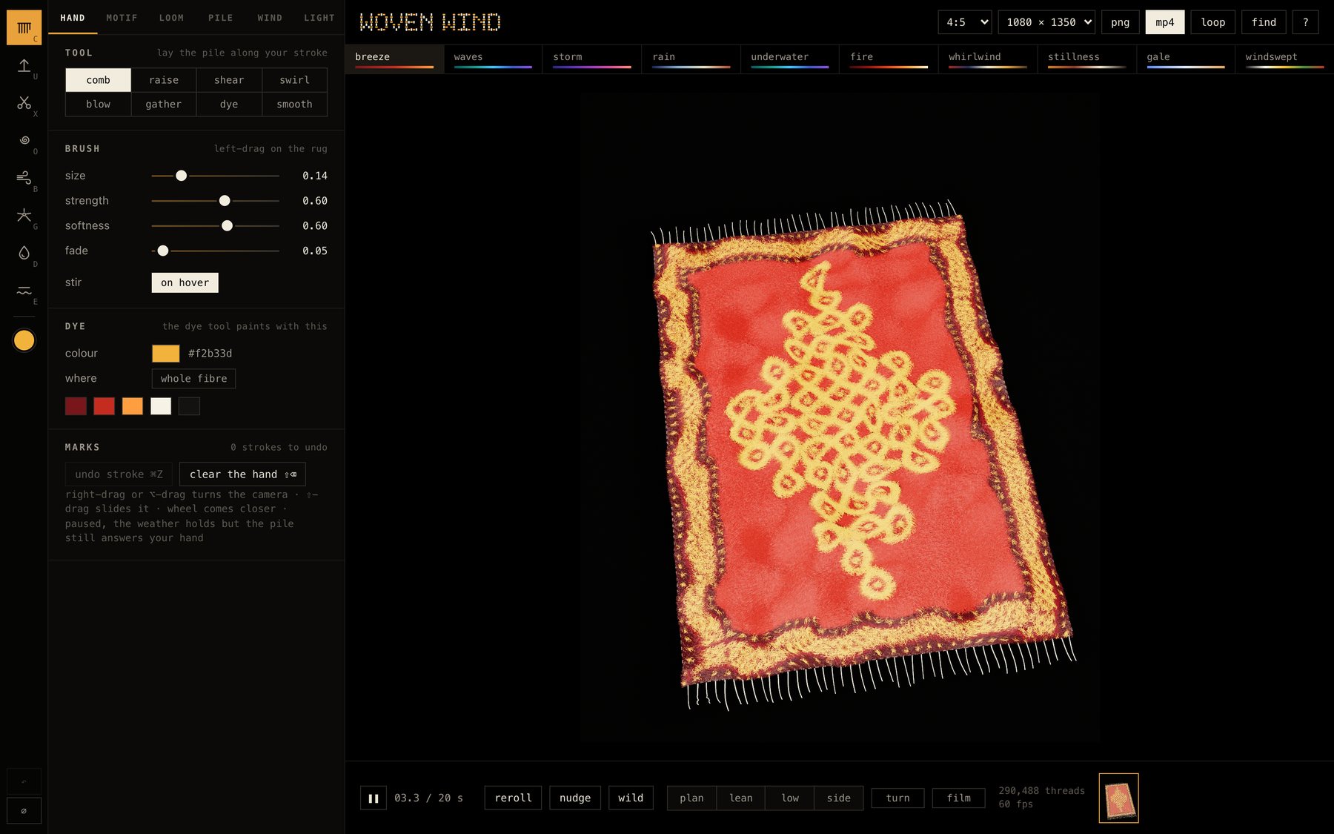Toggle stir 'on hover' setting

pyautogui.click(x=185, y=282)
